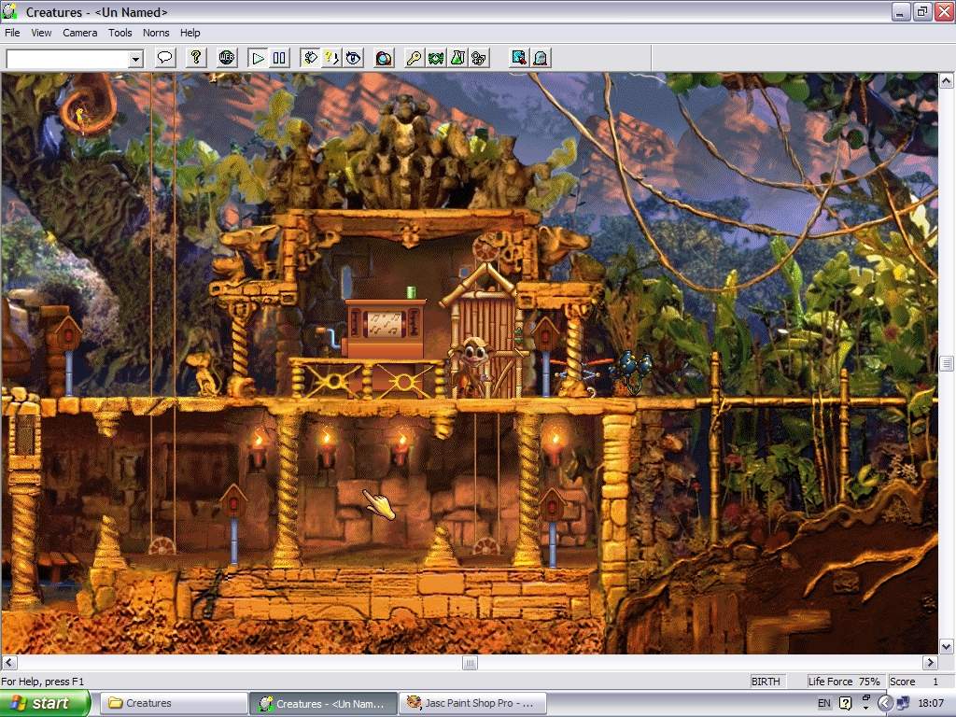Click into the norn name combo box
This screenshot has height=717, width=956.
(67, 59)
